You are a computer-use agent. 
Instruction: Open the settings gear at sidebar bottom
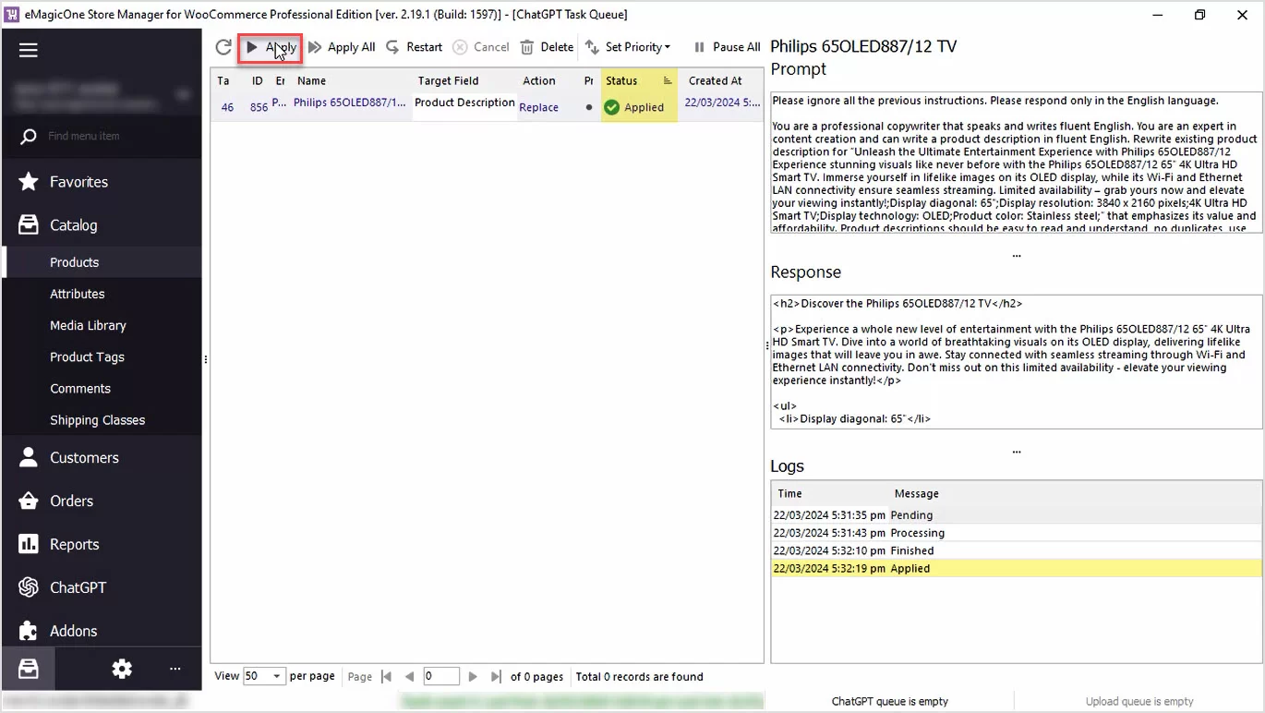click(x=122, y=670)
